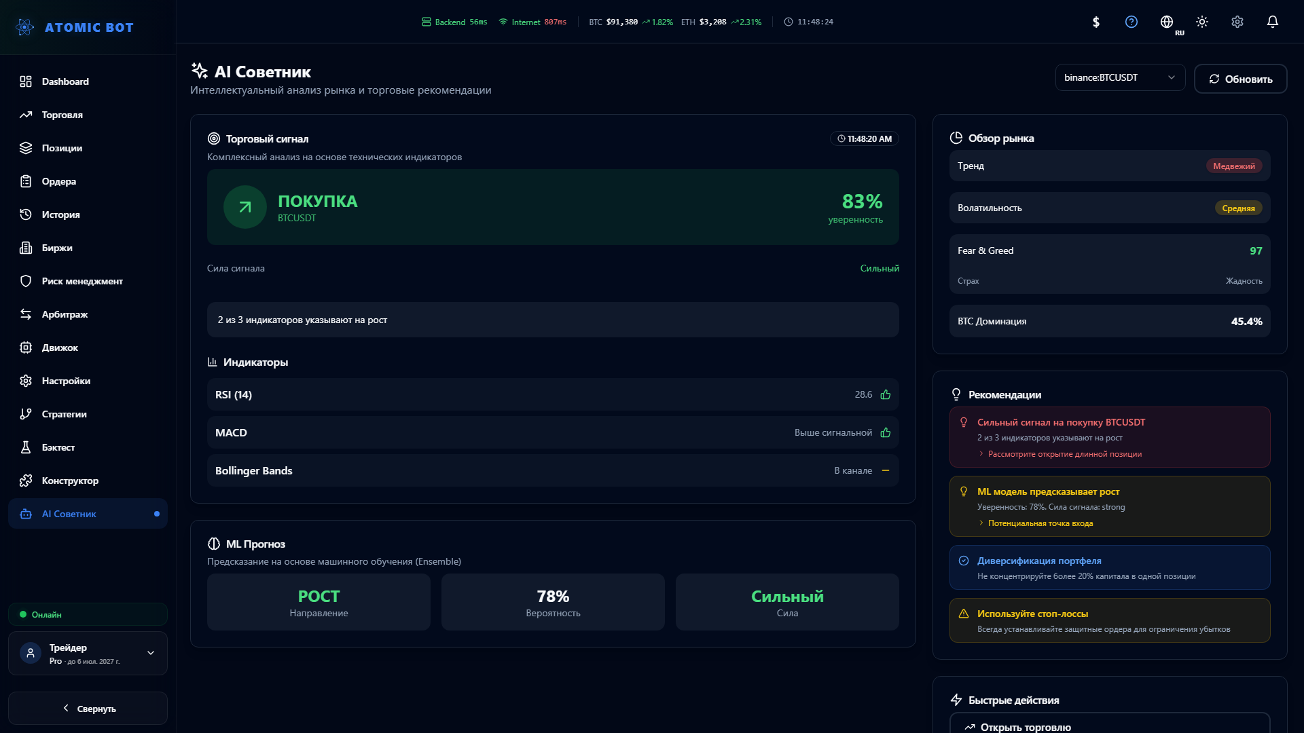
Task: Open Позиции in sidebar
Action: pos(88,148)
